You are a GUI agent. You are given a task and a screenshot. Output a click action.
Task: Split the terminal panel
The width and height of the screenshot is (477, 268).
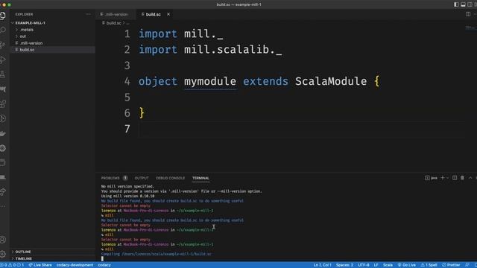tap(455, 178)
